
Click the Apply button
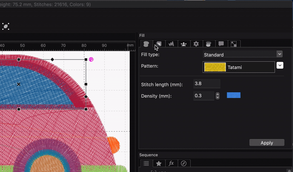point(267,143)
